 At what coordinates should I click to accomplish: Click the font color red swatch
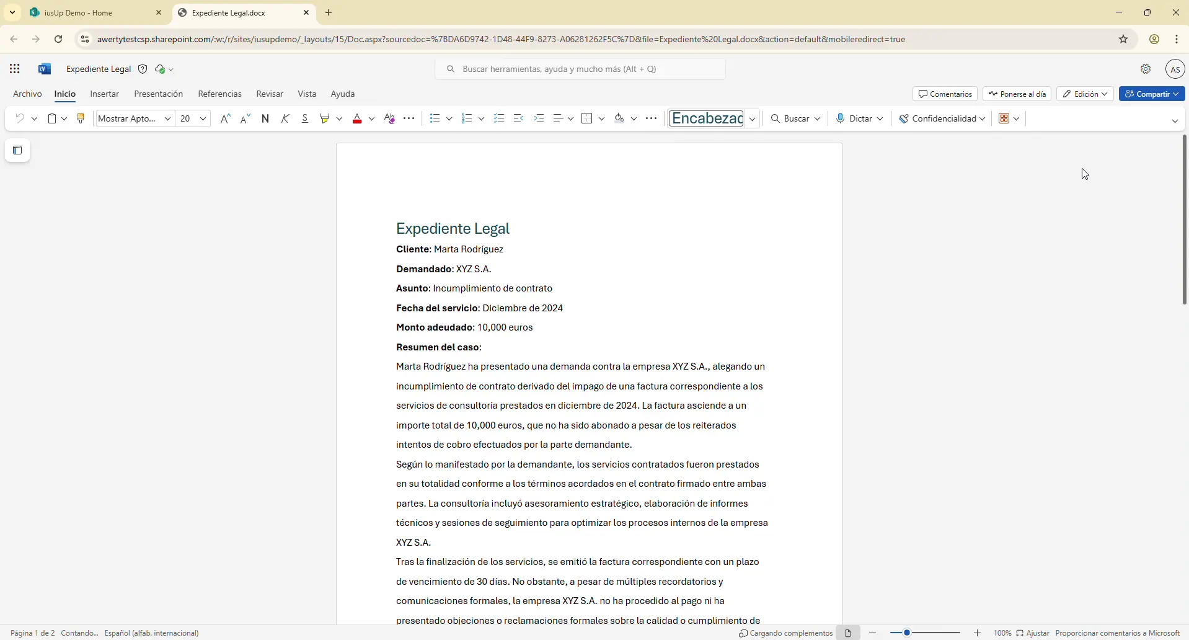pyautogui.click(x=358, y=118)
